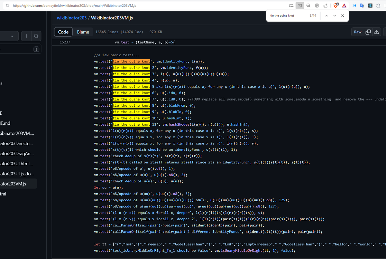Open the Google Translate extension icon

pos(362,6)
